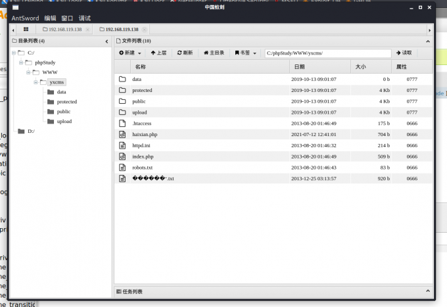Expand the 任务列表 panel chevron
447x307 pixels.
pyautogui.click(x=428, y=291)
